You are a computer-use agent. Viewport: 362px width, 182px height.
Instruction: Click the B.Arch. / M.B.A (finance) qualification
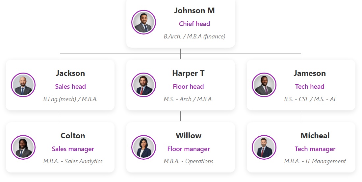[x=194, y=36]
